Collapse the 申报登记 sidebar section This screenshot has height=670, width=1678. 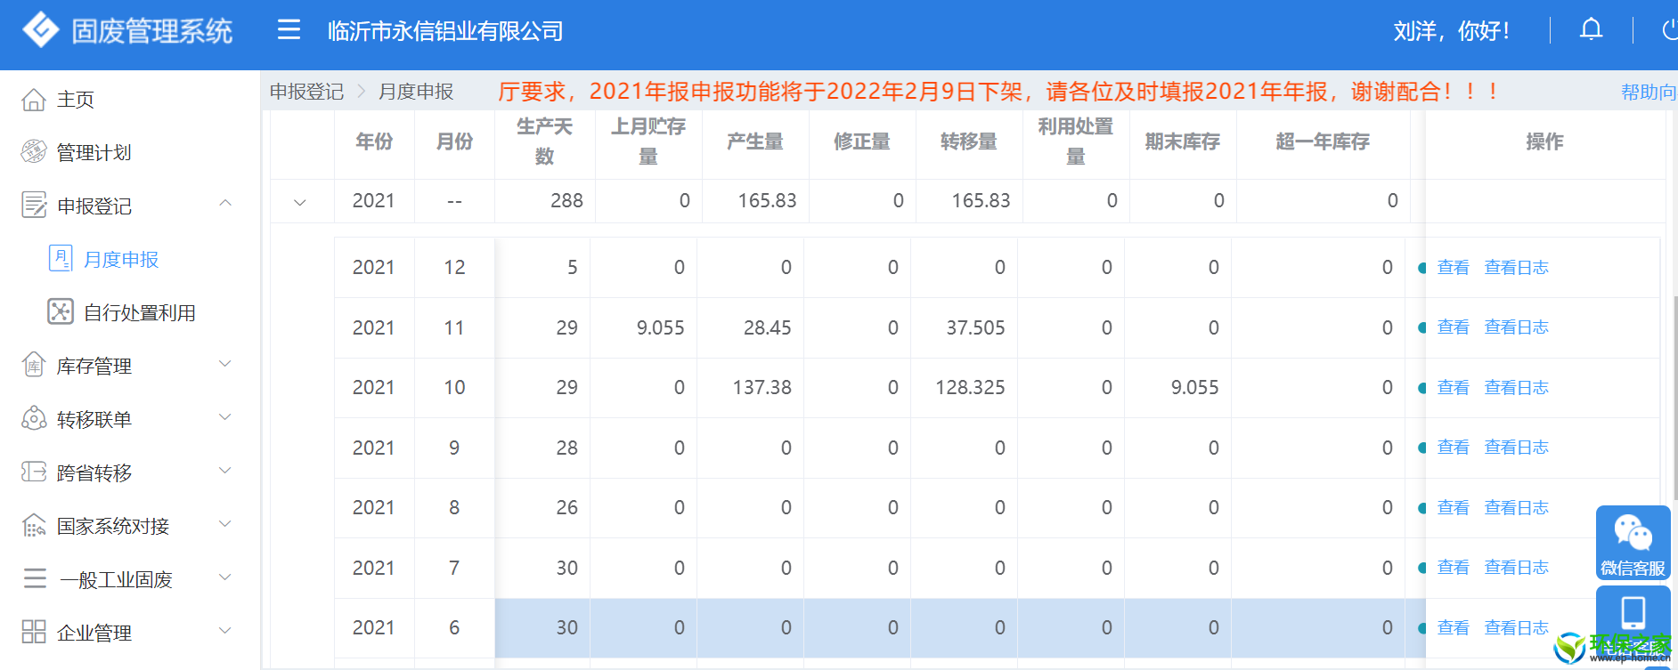(x=225, y=204)
